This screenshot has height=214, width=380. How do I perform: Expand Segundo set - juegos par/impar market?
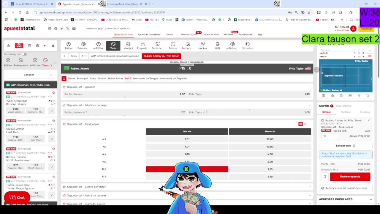pos(310,187)
